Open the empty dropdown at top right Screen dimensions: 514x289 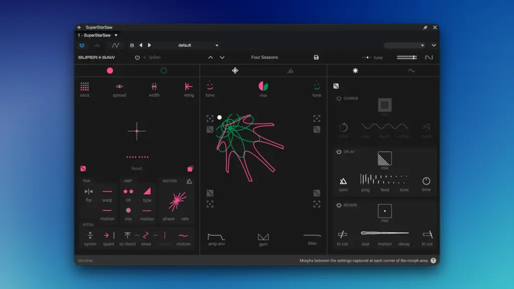pos(405,45)
